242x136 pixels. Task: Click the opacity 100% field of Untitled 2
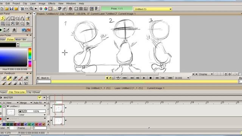coord(36,111)
